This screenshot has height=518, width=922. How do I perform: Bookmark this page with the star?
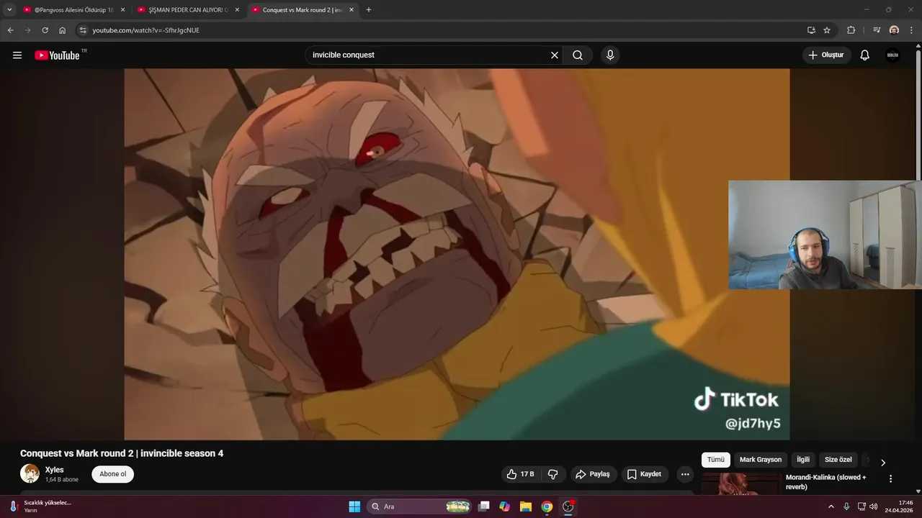click(827, 30)
